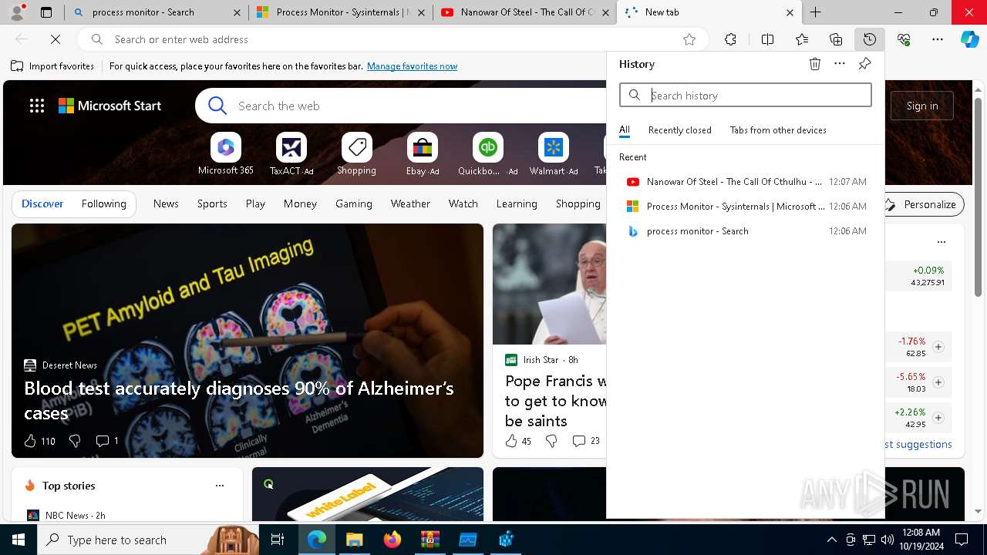Open the Discover feed tab

tap(42, 203)
